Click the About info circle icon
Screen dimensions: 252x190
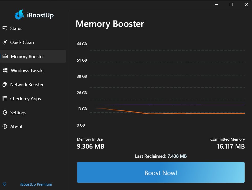click(x=5, y=127)
